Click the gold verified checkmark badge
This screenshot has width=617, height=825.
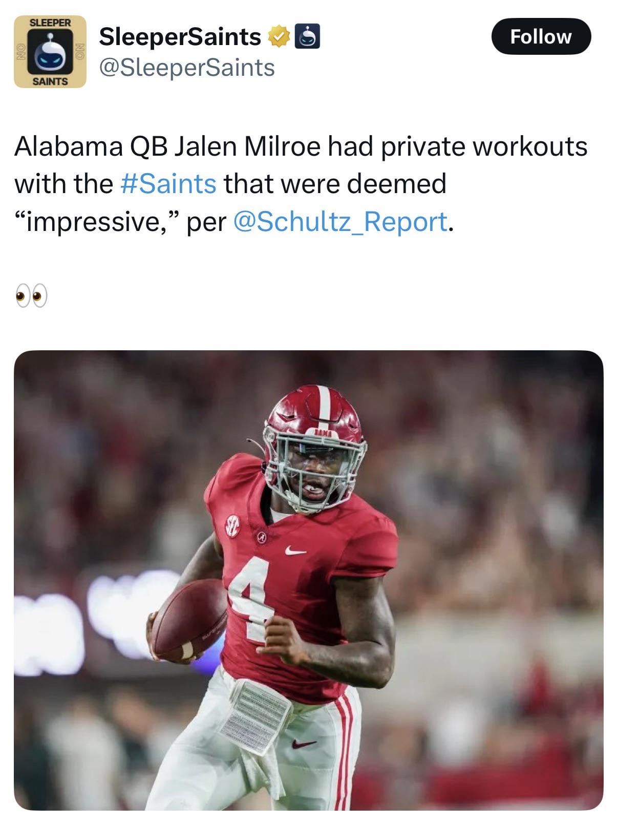click(279, 37)
